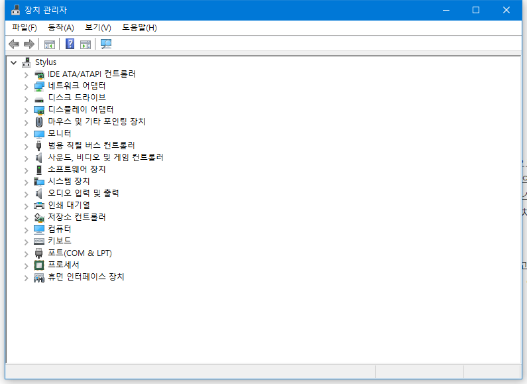Maximize the 장치 관리자 window

point(476,10)
